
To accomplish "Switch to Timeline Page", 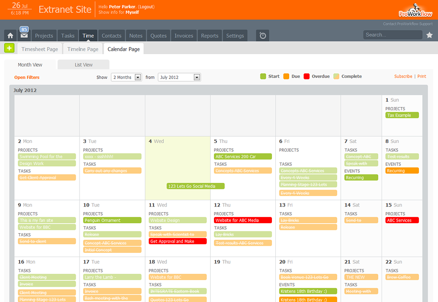I will pyautogui.click(x=83, y=49).
